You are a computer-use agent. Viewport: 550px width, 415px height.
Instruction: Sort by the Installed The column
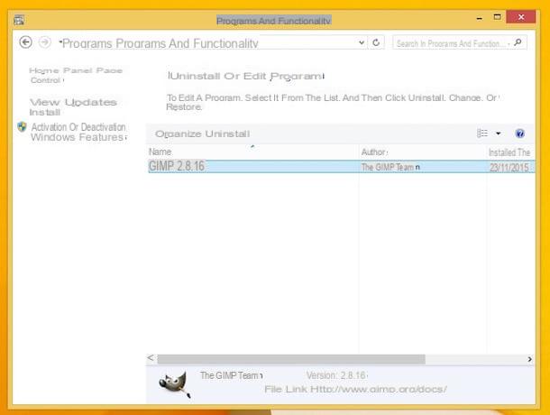click(x=509, y=152)
